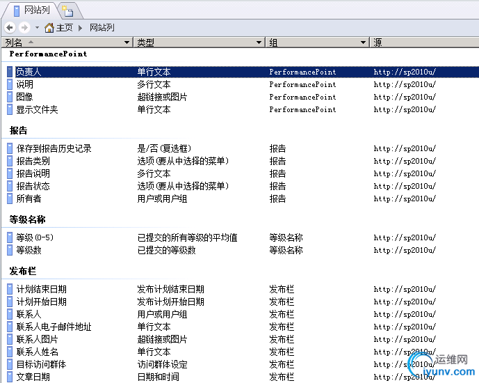The width and height of the screenshot is (479, 383).
Task: Go to 主页 in the breadcrumb
Action: 65,28
